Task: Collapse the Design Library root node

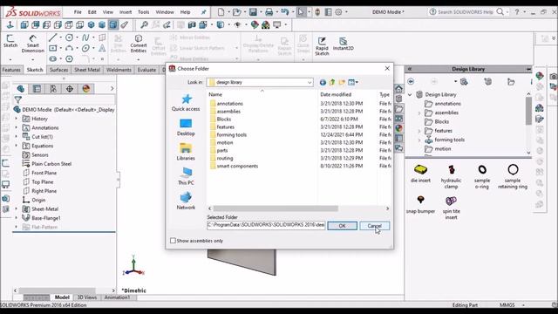Action: (410, 94)
